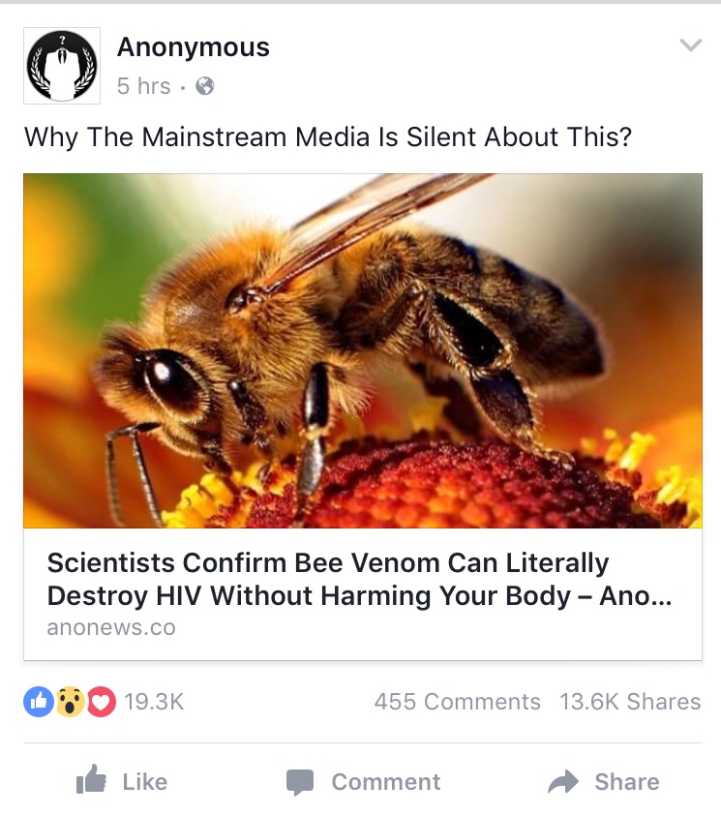Screen dimensions: 721x815
Task: Click the Comment button label
Action: (386, 782)
